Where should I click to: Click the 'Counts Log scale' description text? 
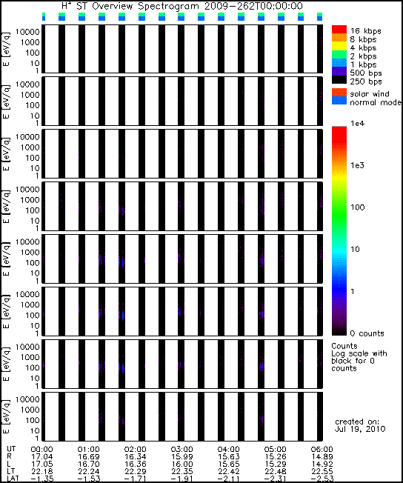pyautogui.click(x=359, y=357)
